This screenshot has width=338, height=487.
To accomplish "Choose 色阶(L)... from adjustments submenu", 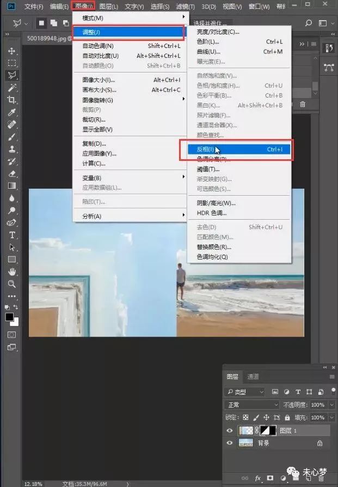I will point(239,41).
